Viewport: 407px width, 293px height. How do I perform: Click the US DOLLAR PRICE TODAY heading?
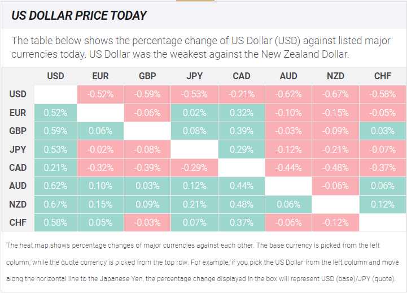tap(79, 15)
